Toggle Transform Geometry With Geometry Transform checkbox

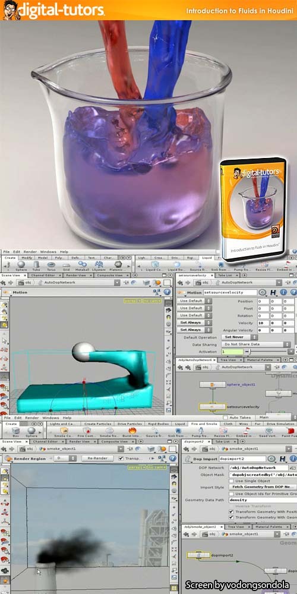[231, 517]
